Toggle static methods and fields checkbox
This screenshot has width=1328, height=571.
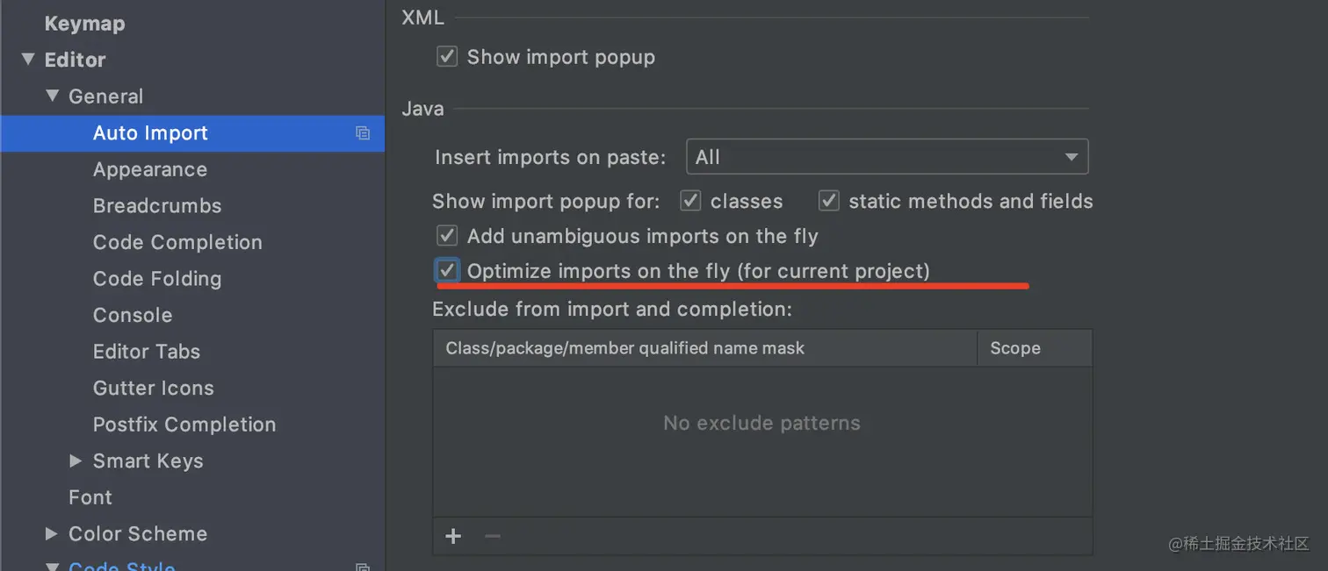tap(828, 201)
